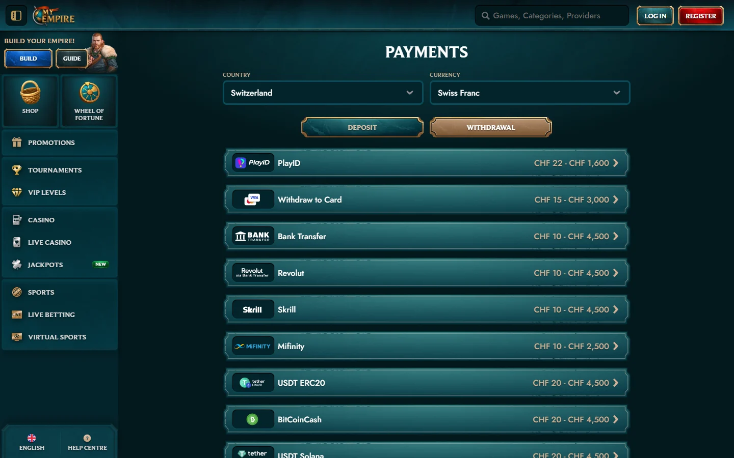
Task: Click the Revolut logo badge
Action: click(253, 273)
